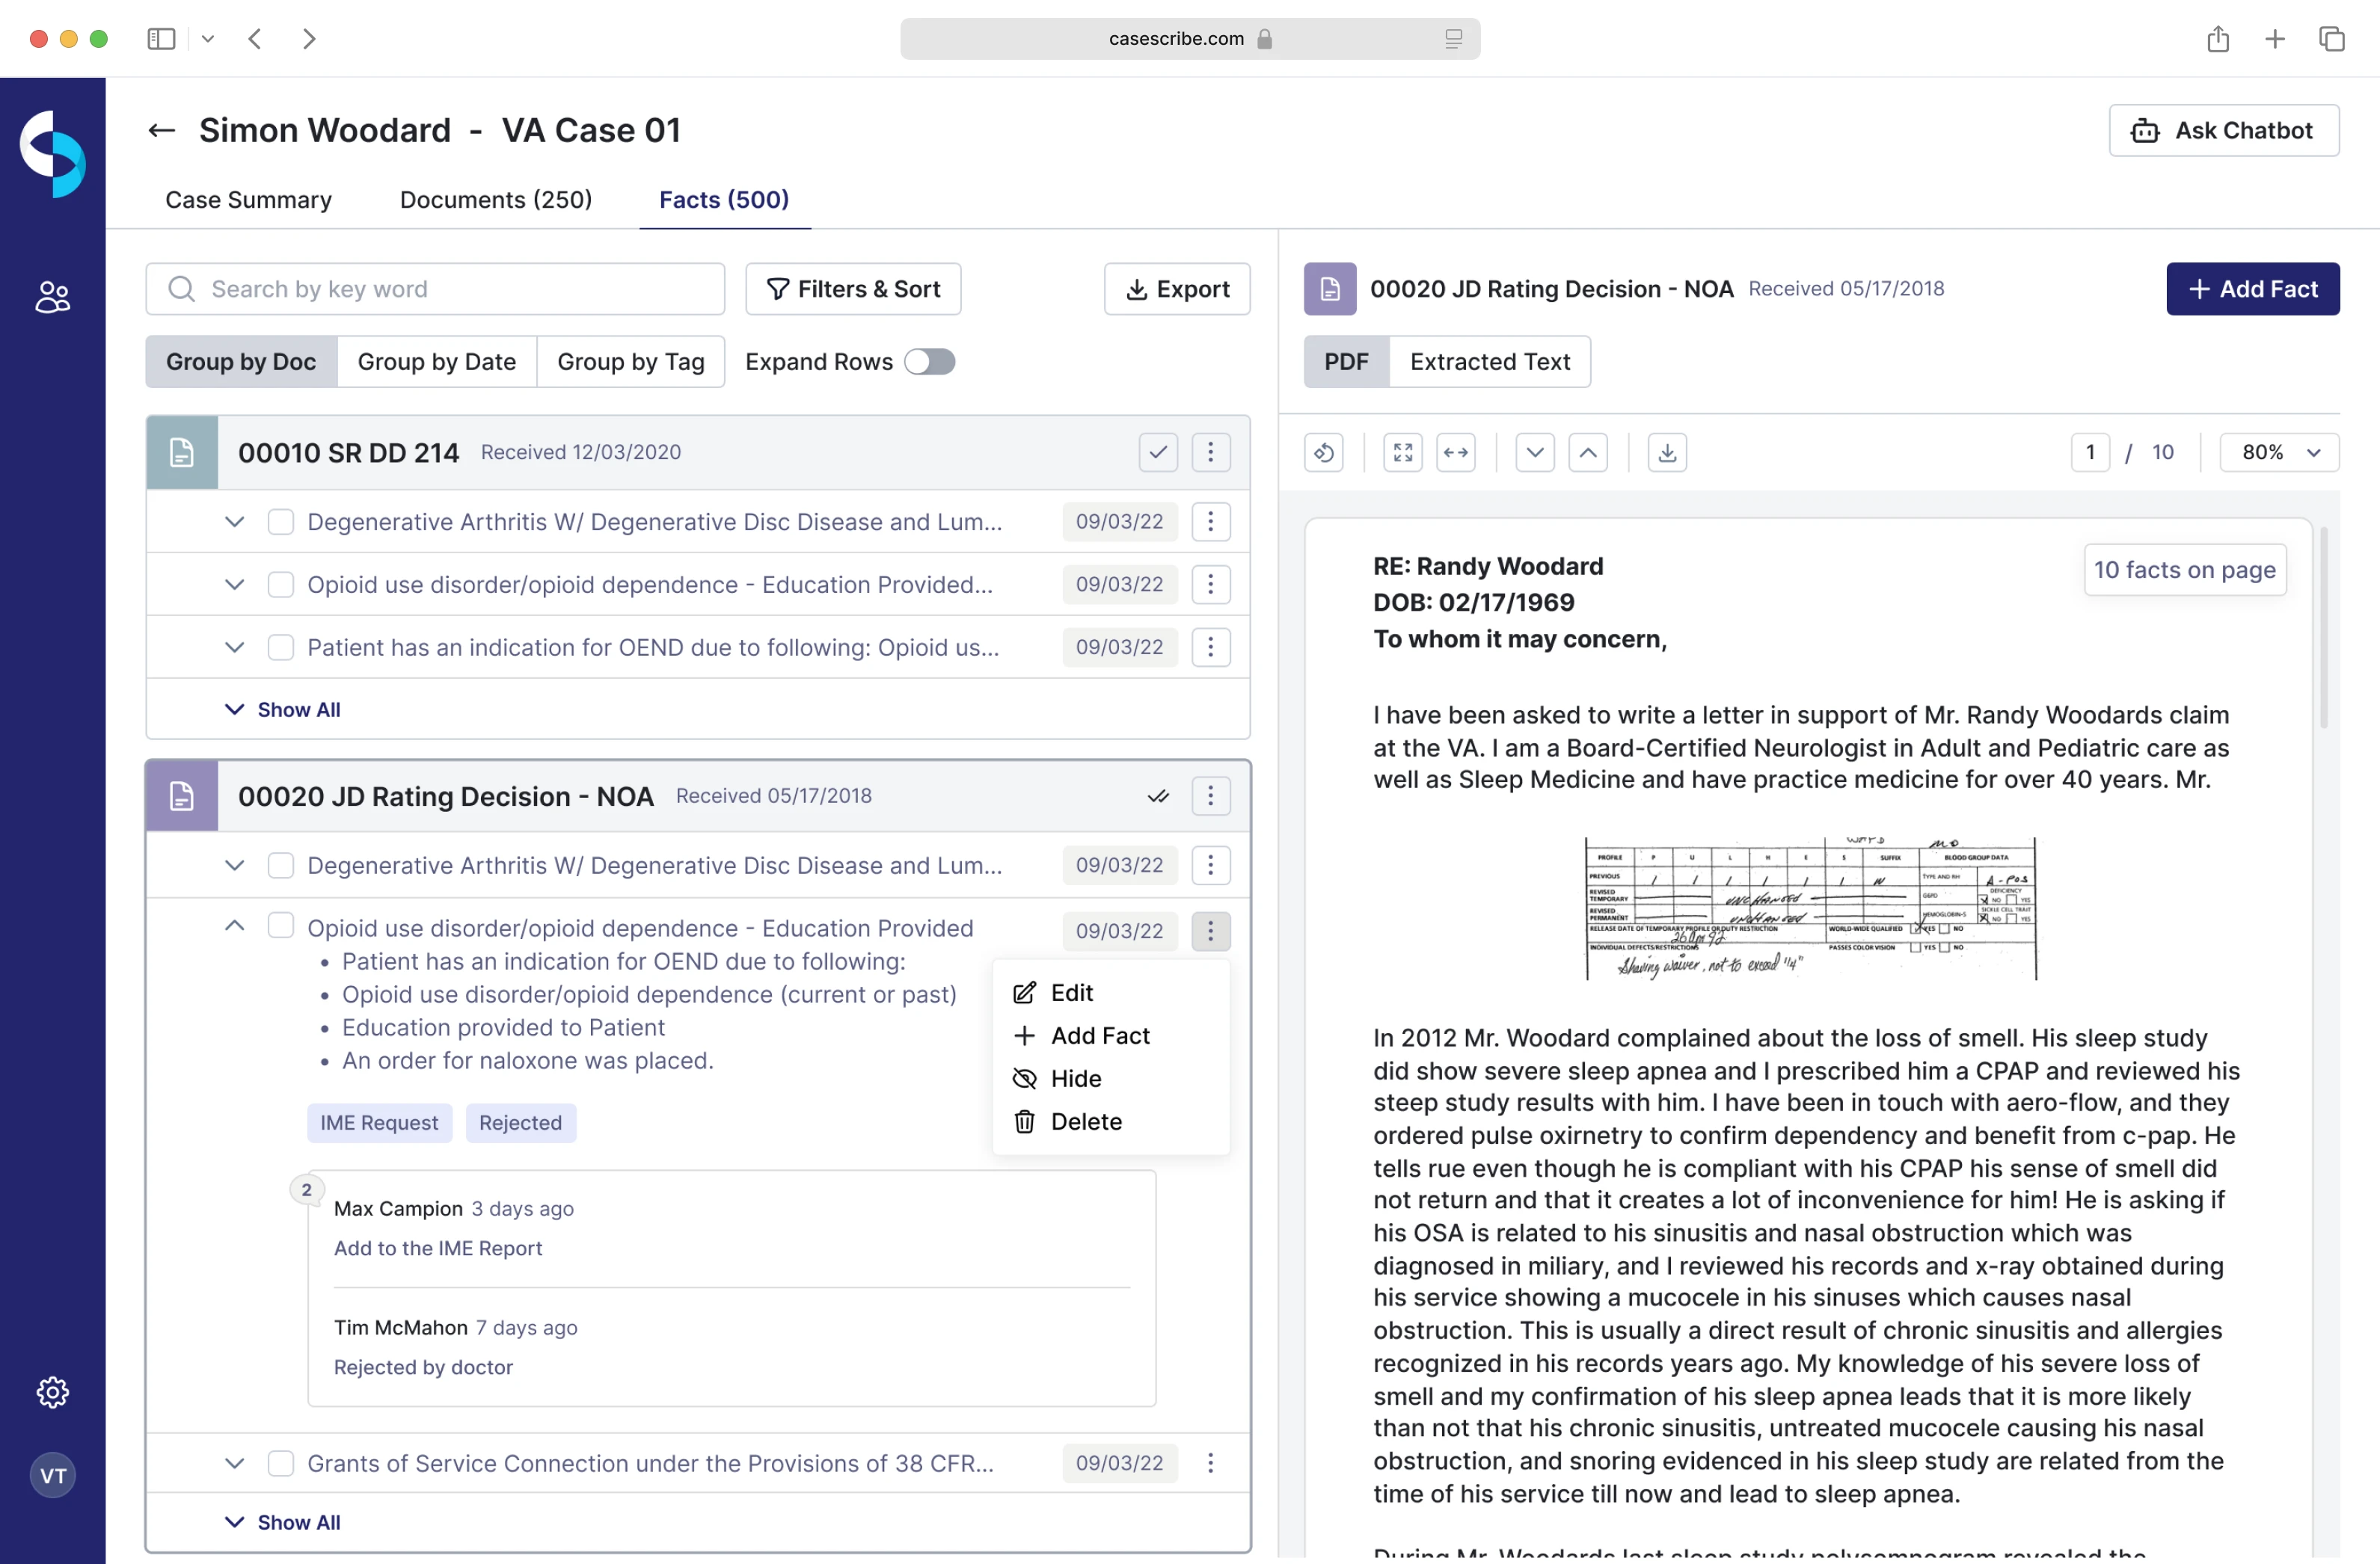Check the Grants of Service Connection fact checkbox
The image size is (2380, 1564).
pos(281,1463)
